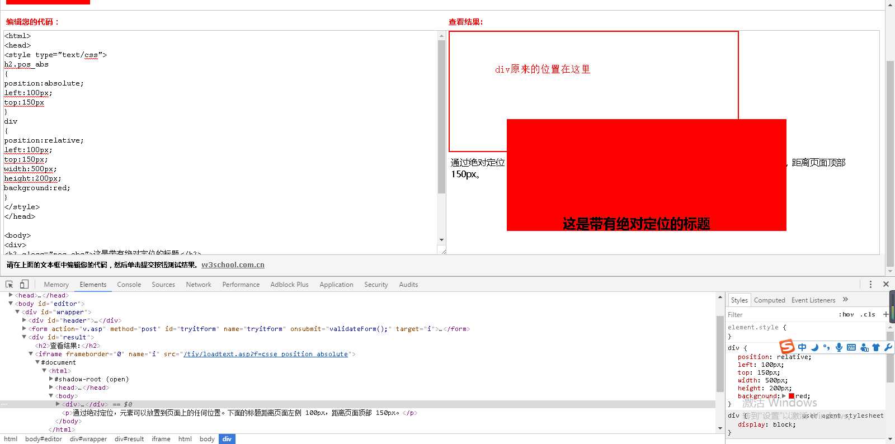Open Sogou user account icon

(x=864, y=348)
